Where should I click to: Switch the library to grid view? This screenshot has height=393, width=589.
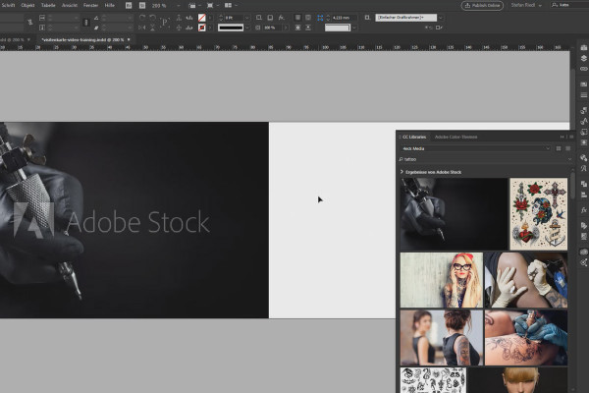[x=559, y=148]
